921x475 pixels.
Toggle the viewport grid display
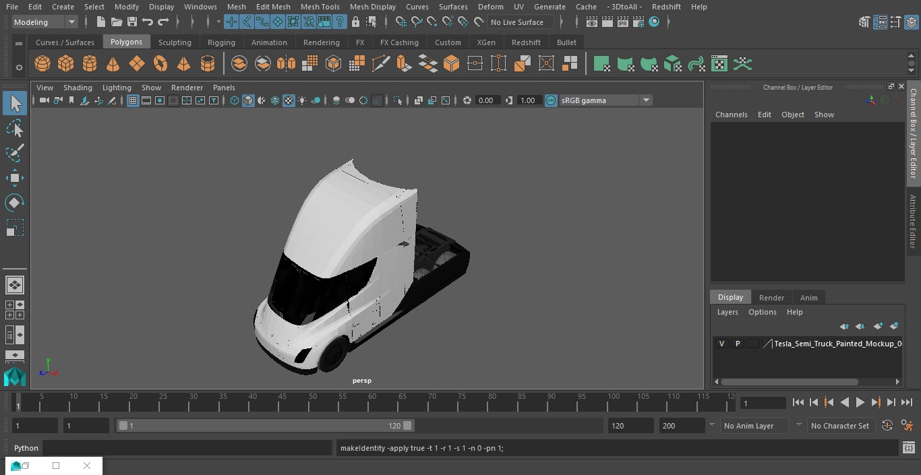coord(133,100)
